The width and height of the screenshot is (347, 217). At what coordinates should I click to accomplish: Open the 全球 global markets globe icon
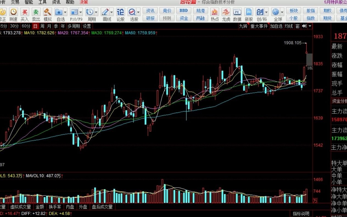276,12
